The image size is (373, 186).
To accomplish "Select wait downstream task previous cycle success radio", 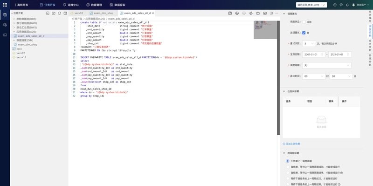I will click(x=288, y=179).
